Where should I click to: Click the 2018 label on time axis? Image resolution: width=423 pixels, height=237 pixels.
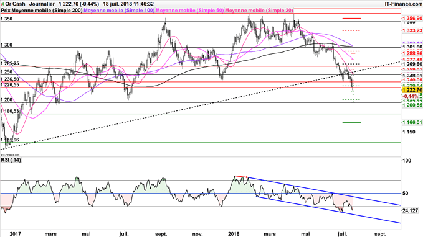[x=234, y=234]
